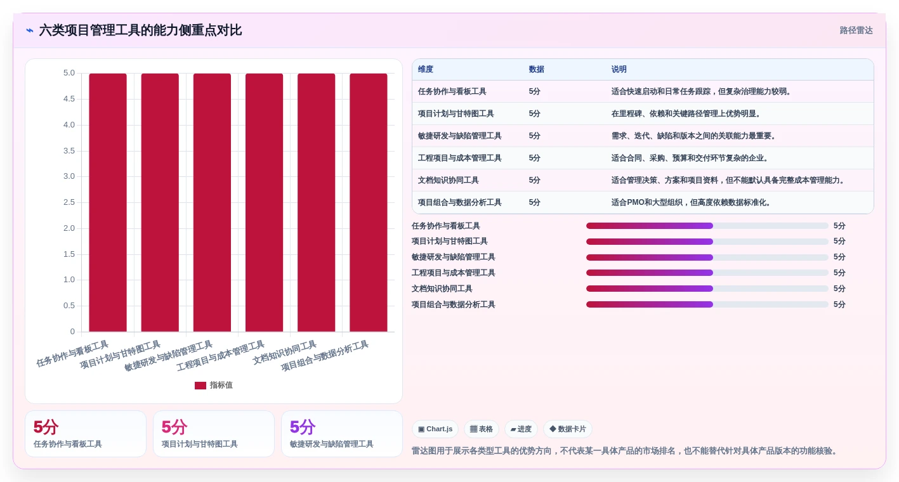
Task: Click the 敏捷研发与缺陷管理工具 progress bar
Action: pos(707,257)
